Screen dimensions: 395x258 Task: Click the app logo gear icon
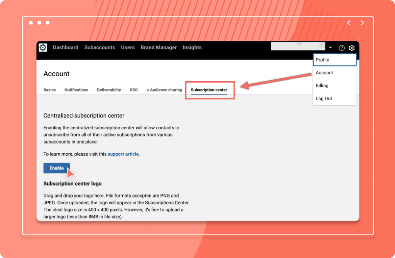pos(43,47)
